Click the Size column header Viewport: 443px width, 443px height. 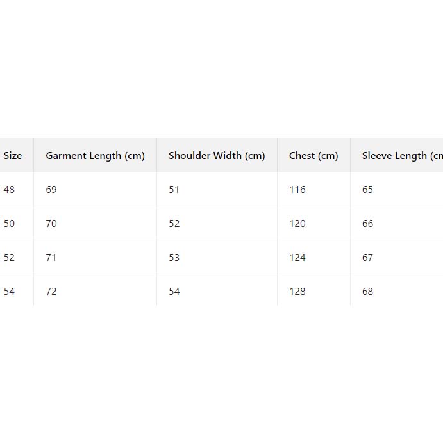pos(13,156)
